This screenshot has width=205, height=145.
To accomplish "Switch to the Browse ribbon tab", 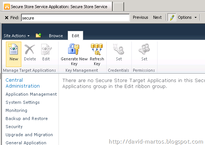I will pyautogui.click(x=56, y=36).
